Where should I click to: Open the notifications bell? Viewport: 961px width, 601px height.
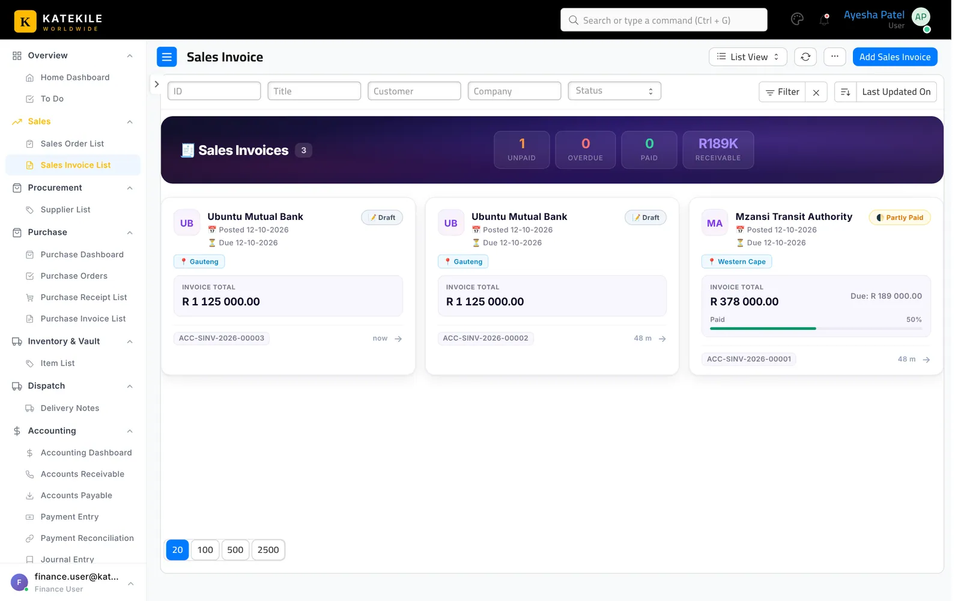(x=824, y=20)
